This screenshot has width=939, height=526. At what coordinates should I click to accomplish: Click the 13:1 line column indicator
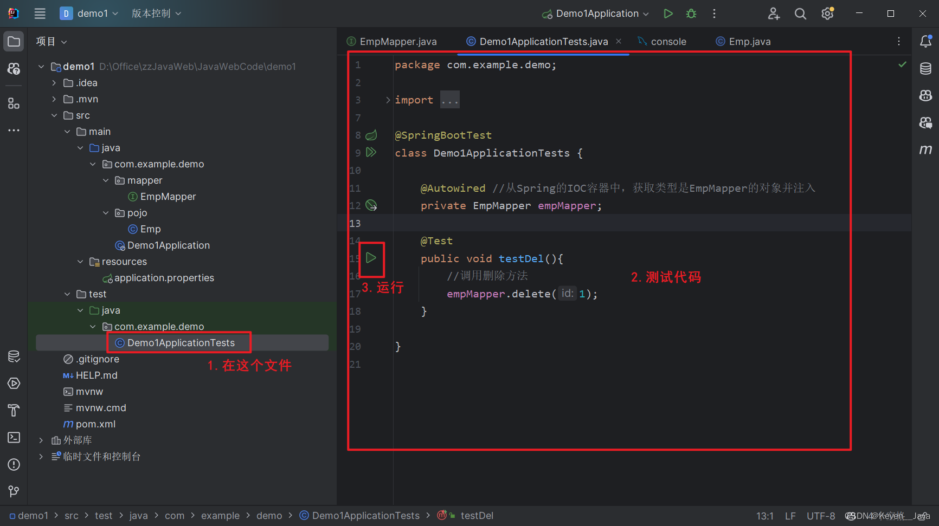pyautogui.click(x=765, y=516)
